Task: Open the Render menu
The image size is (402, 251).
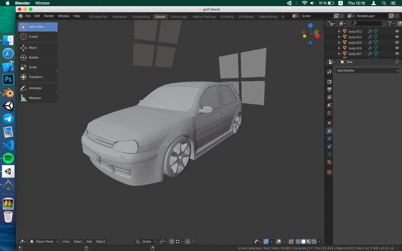Action: [x=49, y=16]
